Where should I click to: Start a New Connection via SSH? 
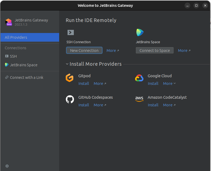tap(84, 50)
